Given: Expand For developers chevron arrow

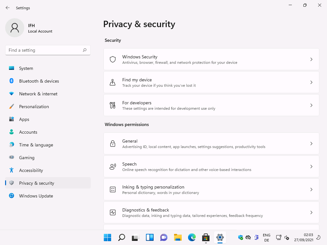Looking at the screenshot, I should [x=311, y=105].
